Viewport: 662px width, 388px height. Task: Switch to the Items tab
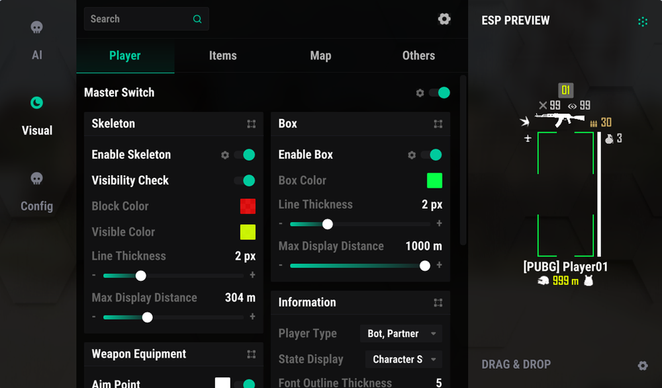[222, 56]
